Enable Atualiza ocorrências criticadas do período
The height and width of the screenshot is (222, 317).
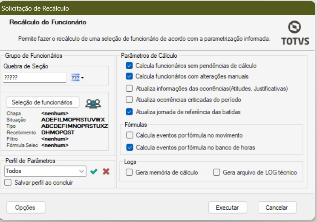coord(129,99)
